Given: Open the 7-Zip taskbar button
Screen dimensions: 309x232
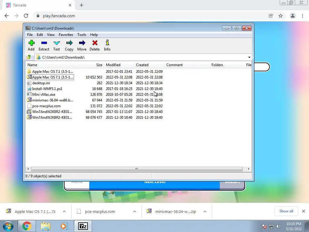Looking at the screenshot, I should (x=83, y=226).
